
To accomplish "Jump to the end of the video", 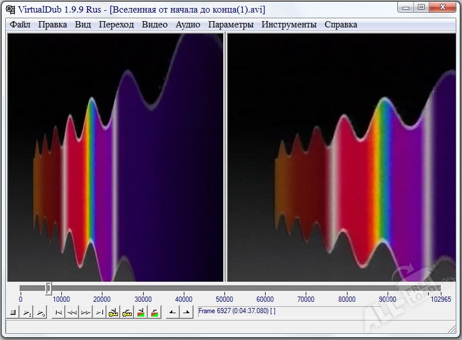I will tap(99, 313).
